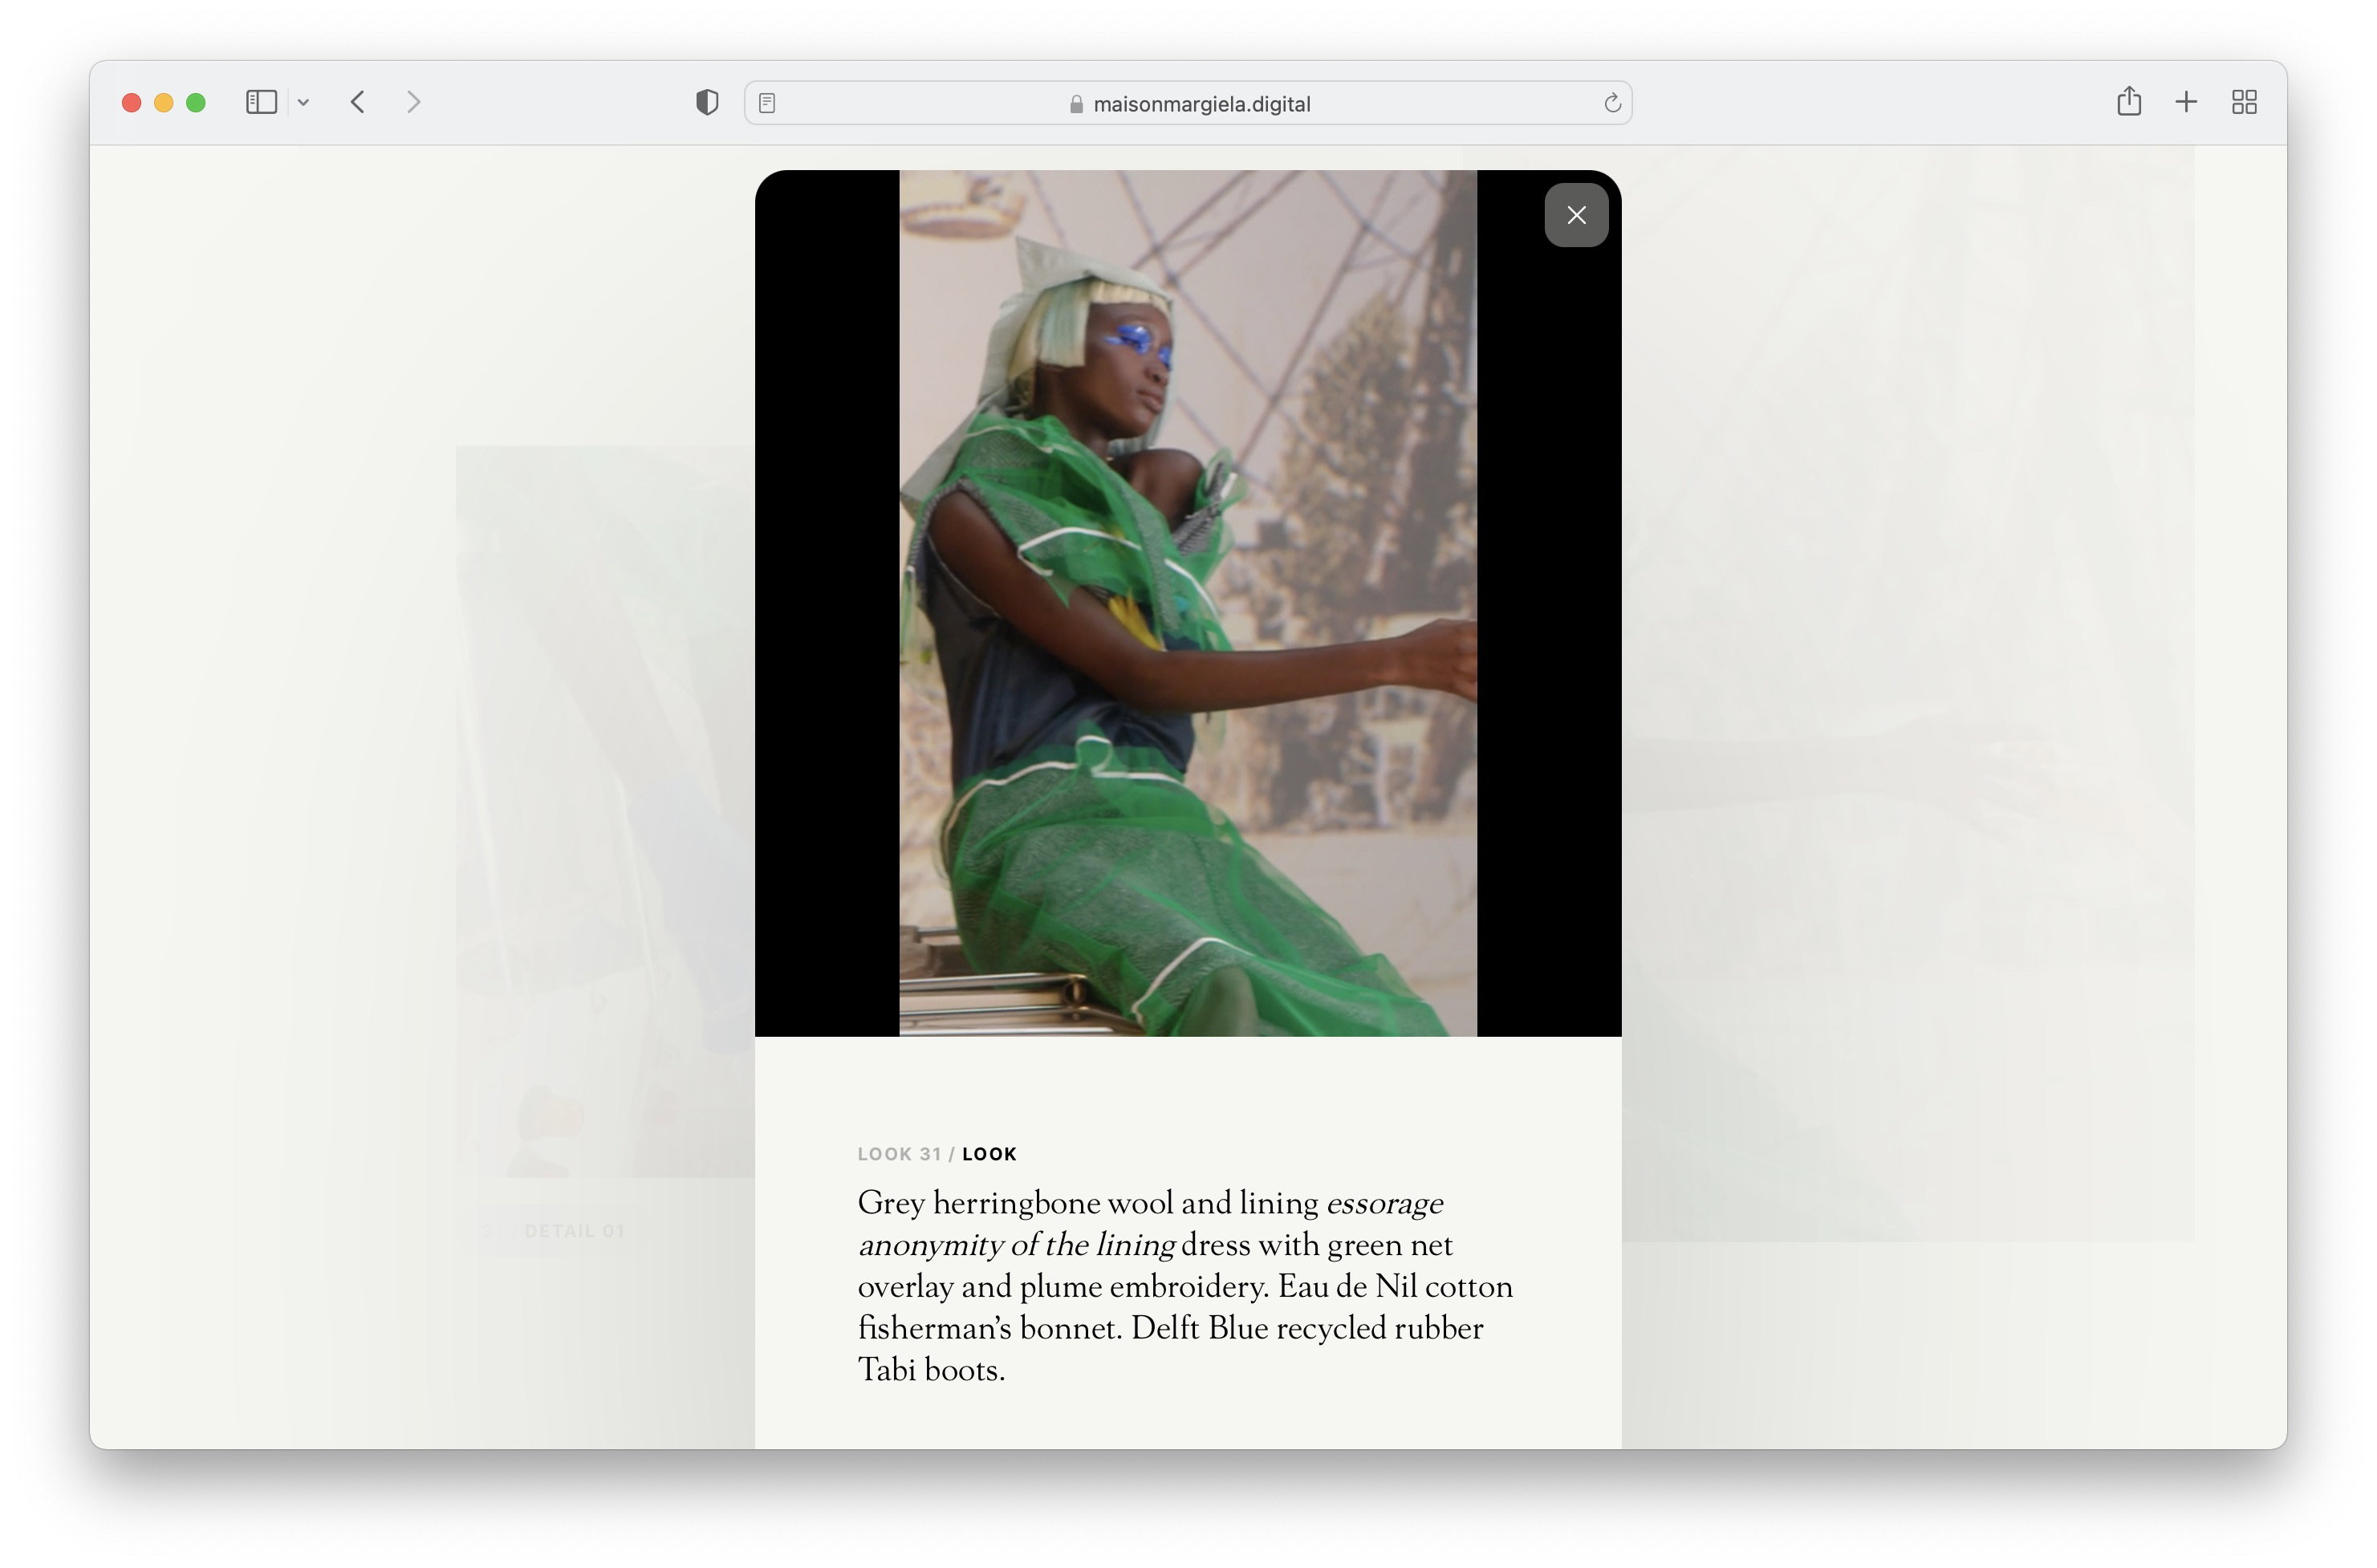The height and width of the screenshot is (1568, 2377).
Task: Click the bold LOOK heading
Action: click(x=989, y=1154)
